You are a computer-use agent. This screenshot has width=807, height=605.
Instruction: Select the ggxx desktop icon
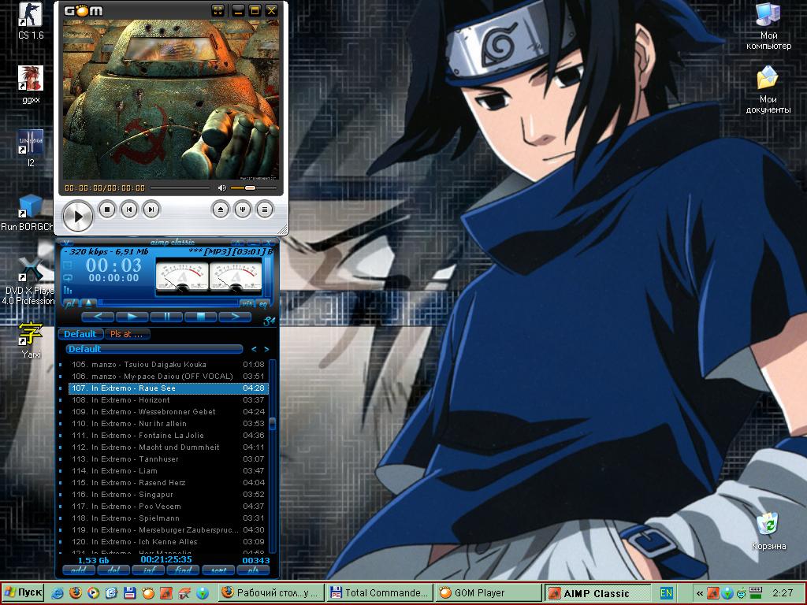pos(31,84)
